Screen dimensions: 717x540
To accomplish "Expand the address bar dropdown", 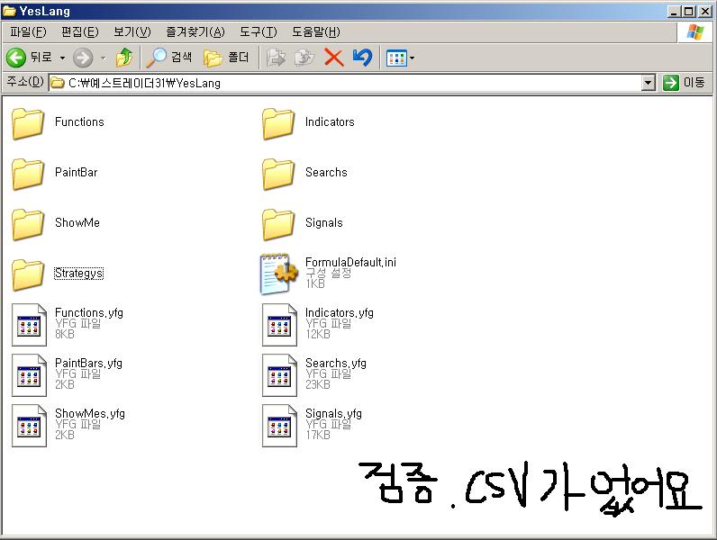I will tap(648, 83).
